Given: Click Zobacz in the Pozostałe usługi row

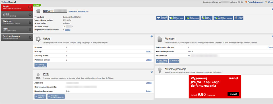Looking at the screenshot, I should point(149,60).
